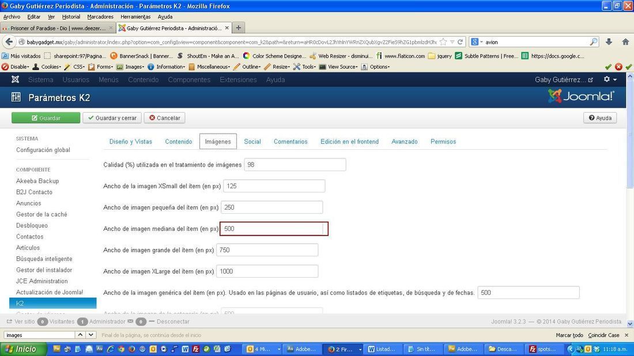Find next match with down arrow in find bar
634x356 pixels.
[91, 335]
